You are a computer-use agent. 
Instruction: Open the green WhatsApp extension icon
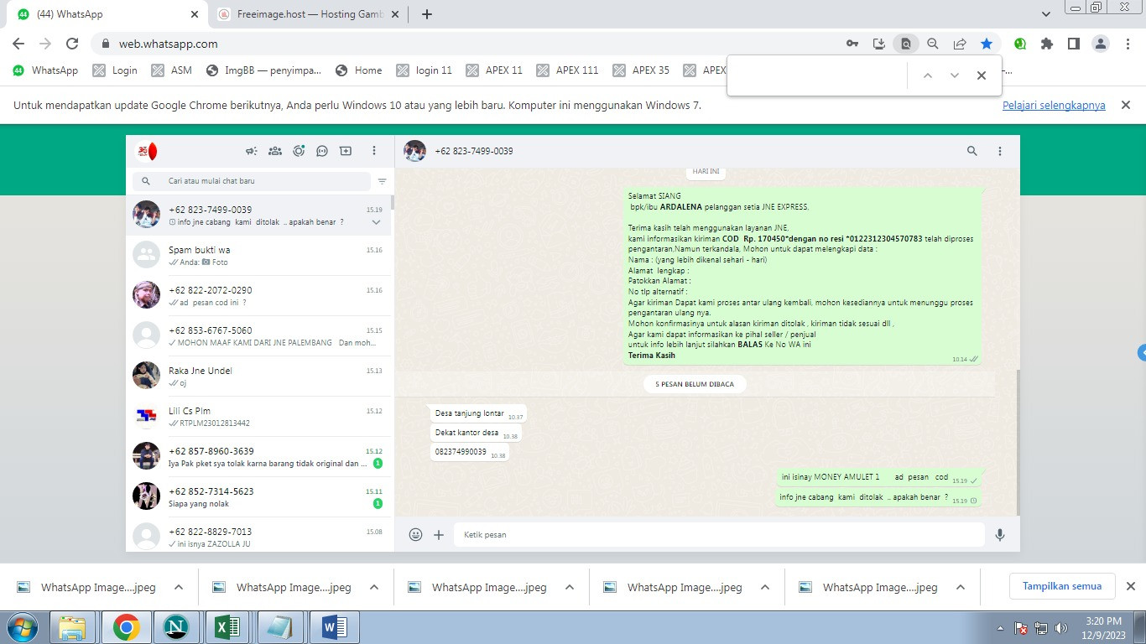pos(1020,44)
